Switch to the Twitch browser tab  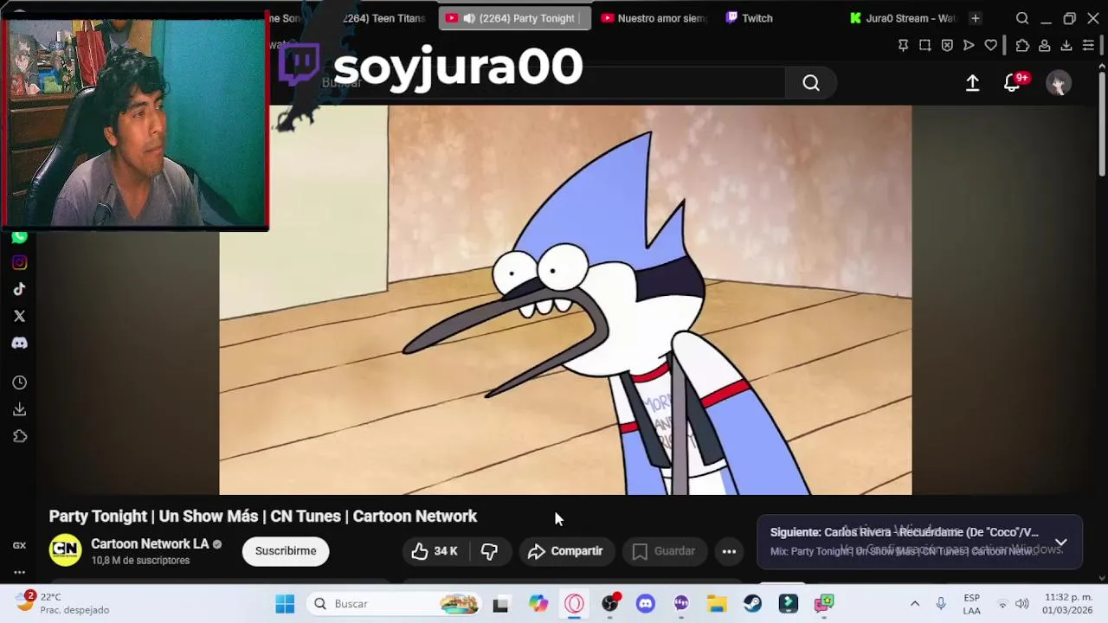[750, 18]
